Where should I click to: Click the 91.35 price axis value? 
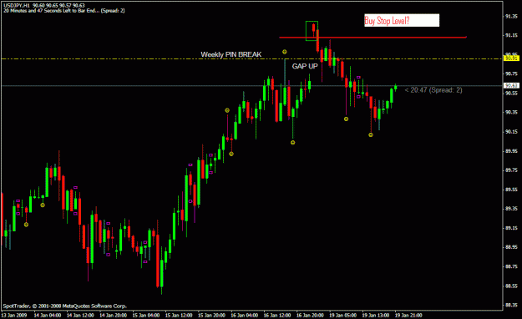pyautogui.click(x=511, y=16)
